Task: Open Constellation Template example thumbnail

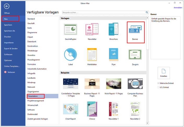Action: click(71, 84)
